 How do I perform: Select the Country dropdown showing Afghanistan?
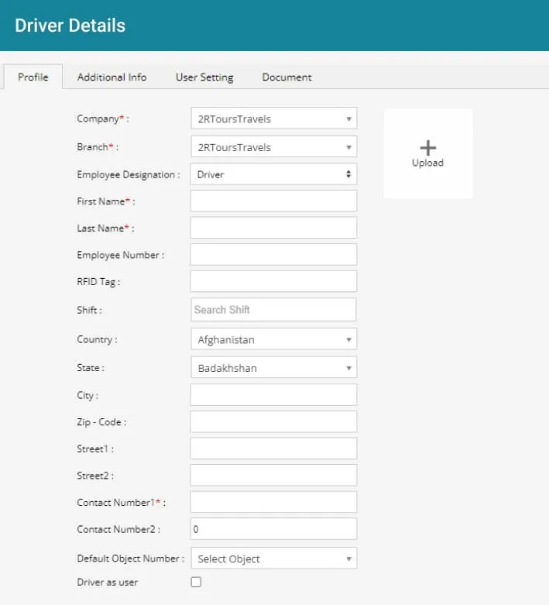273,339
